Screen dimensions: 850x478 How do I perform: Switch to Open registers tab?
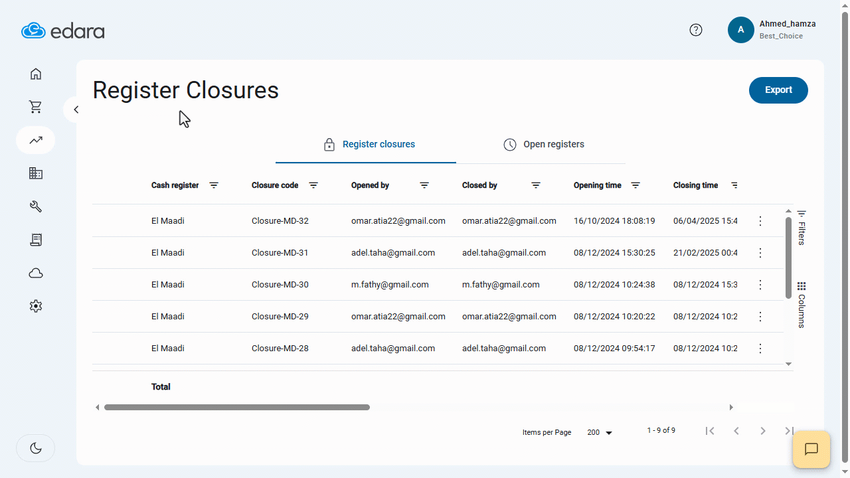[x=544, y=145]
